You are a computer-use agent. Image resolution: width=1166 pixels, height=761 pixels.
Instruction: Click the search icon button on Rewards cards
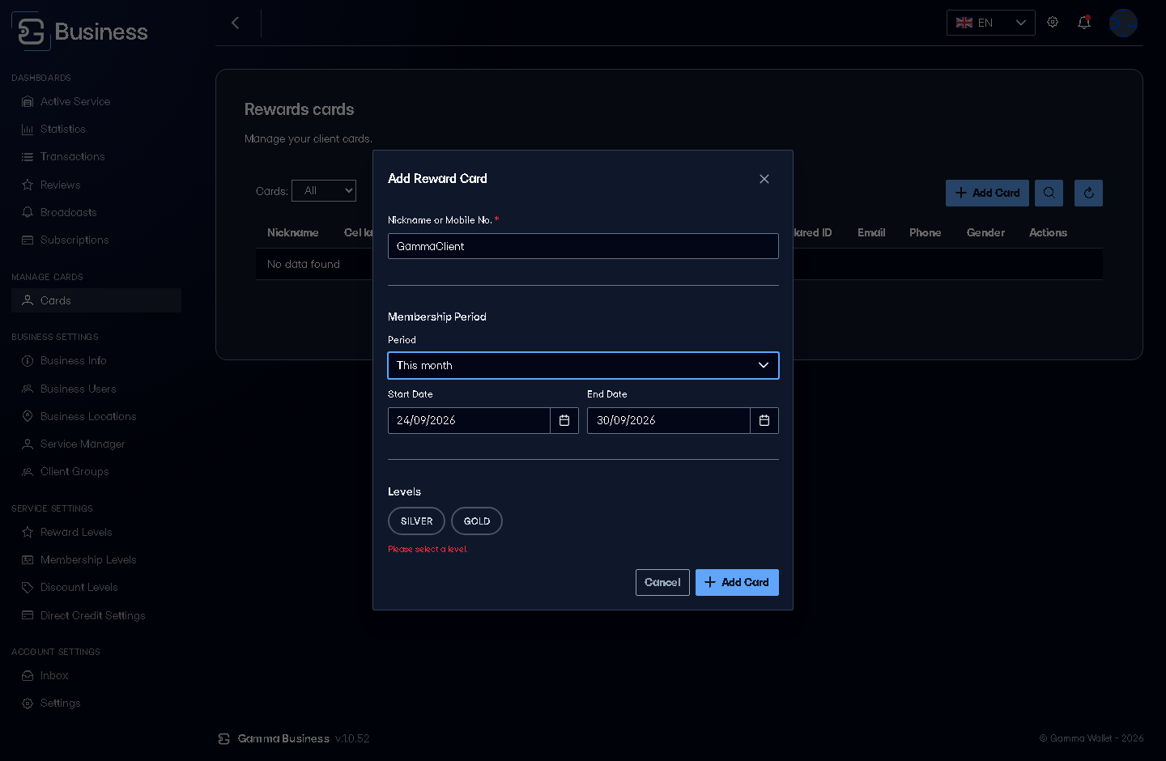click(x=1049, y=193)
